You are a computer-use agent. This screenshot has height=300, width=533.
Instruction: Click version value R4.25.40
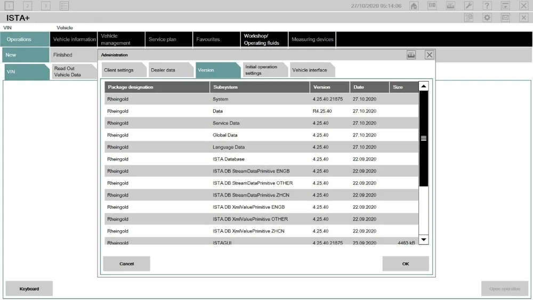tap(322, 111)
